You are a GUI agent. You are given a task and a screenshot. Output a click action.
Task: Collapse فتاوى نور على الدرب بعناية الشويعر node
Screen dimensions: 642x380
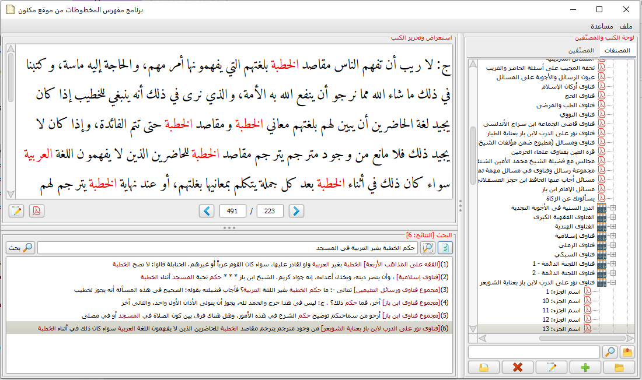pyautogui.click(x=613, y=282)
